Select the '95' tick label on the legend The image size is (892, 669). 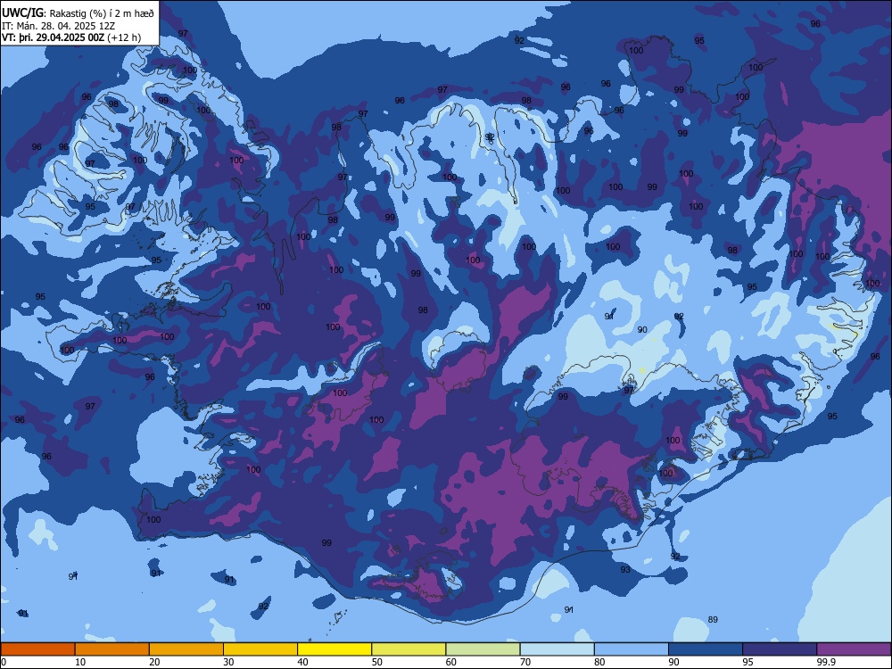[748, 662]
